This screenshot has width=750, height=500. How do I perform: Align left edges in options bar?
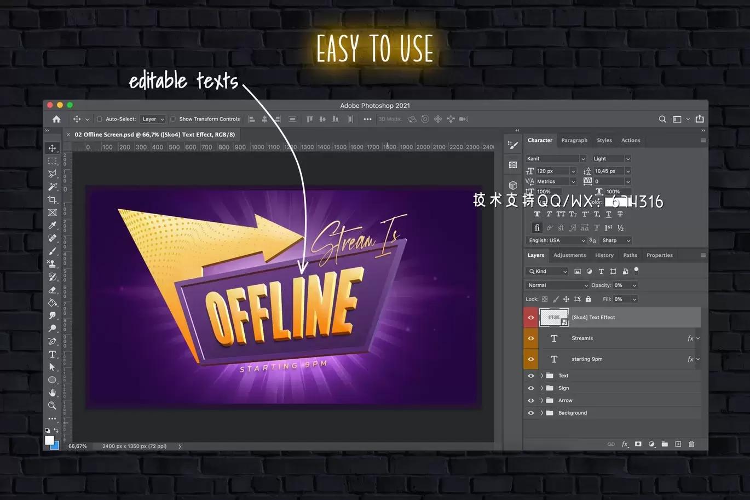tap(252, 119)
